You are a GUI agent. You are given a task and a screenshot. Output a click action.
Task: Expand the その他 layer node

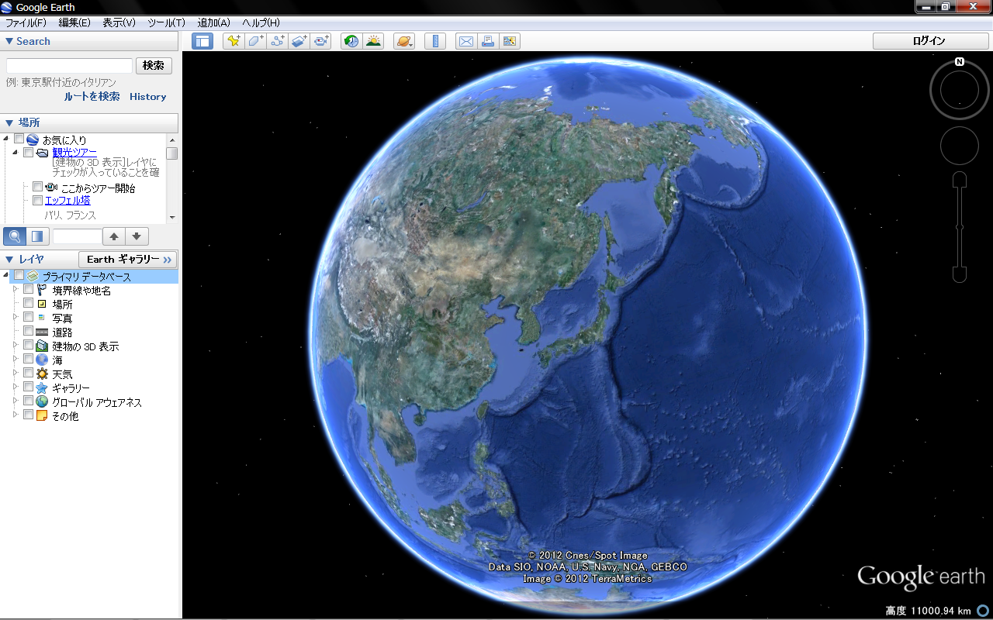15,415
